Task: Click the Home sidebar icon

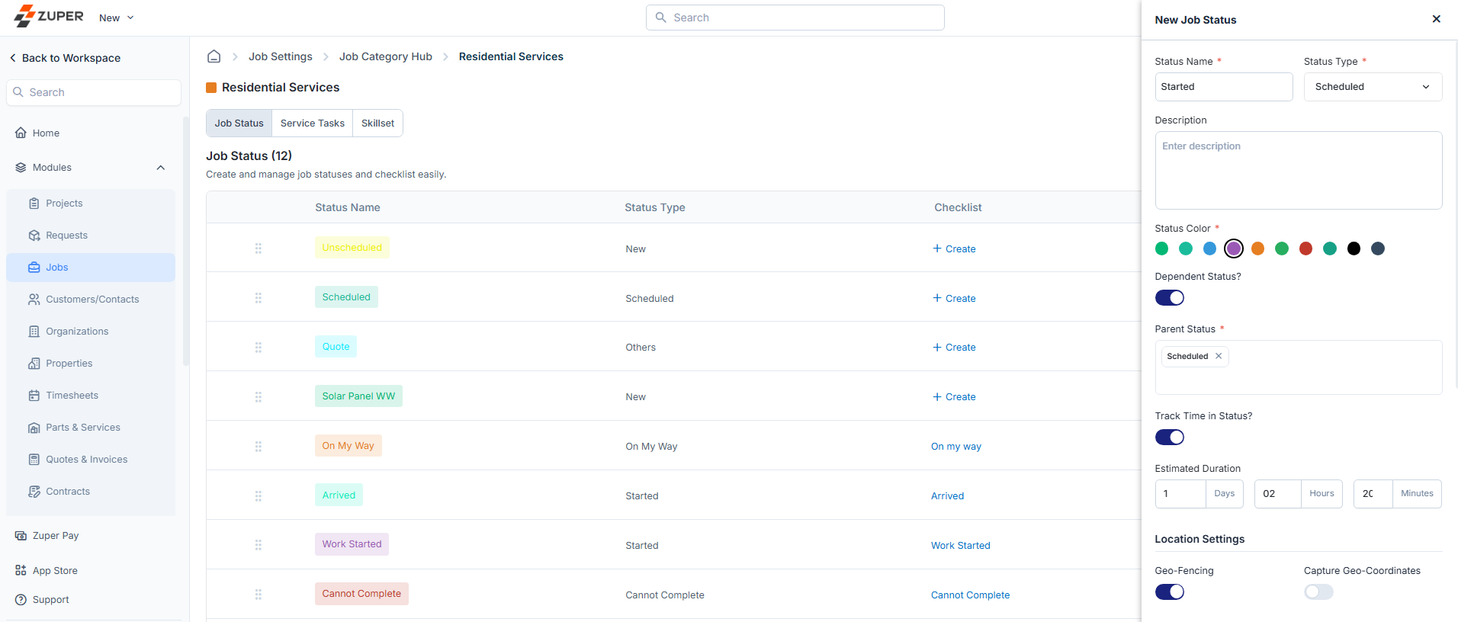Action: [21, 133]
